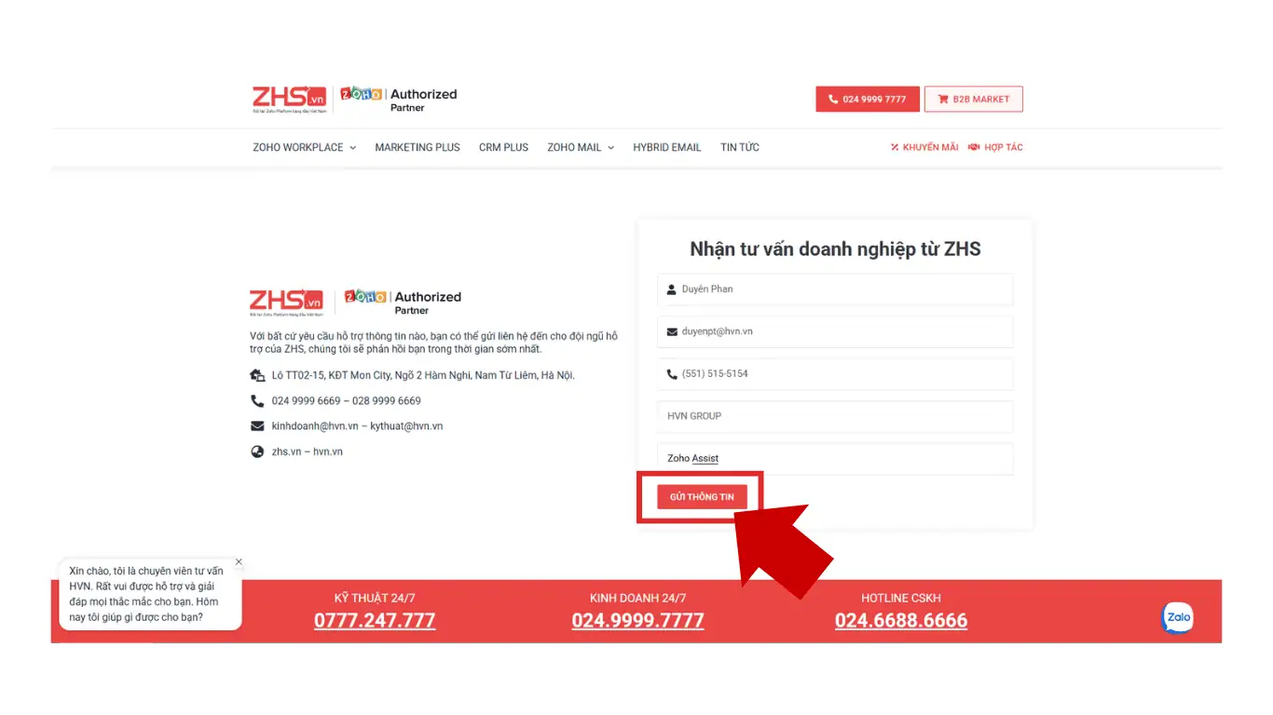Click the globe icon beside zhs.vn – hvn.vn
The height and width of the screenshot is (715, 1273).
[257, 452]
